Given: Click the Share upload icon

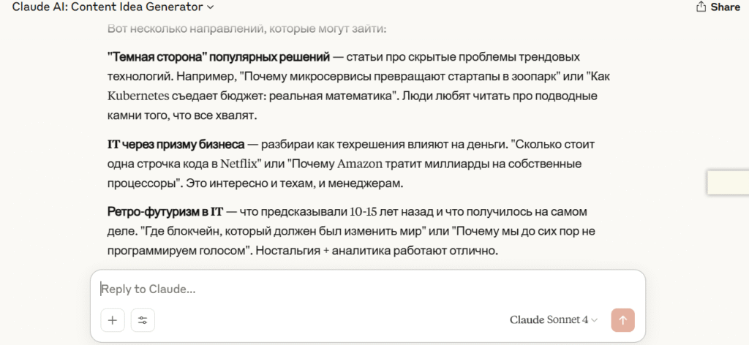Looking at the screenshot, I should click(x=701, y=7).
